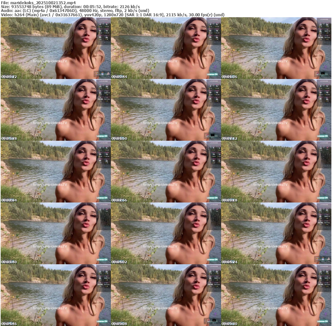Select the frame at timestamp 00:00:44

coord(166,48)
